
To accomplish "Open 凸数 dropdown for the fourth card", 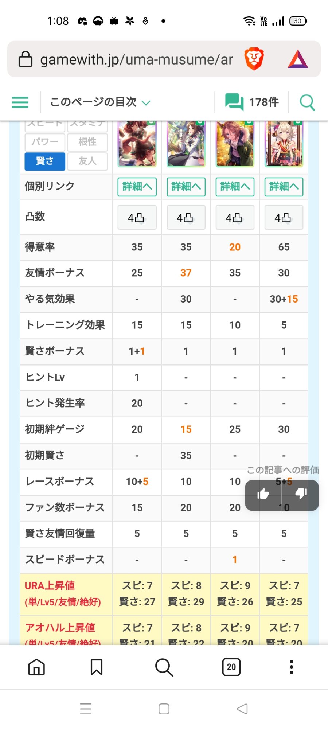I will click(x=284, y=218).
